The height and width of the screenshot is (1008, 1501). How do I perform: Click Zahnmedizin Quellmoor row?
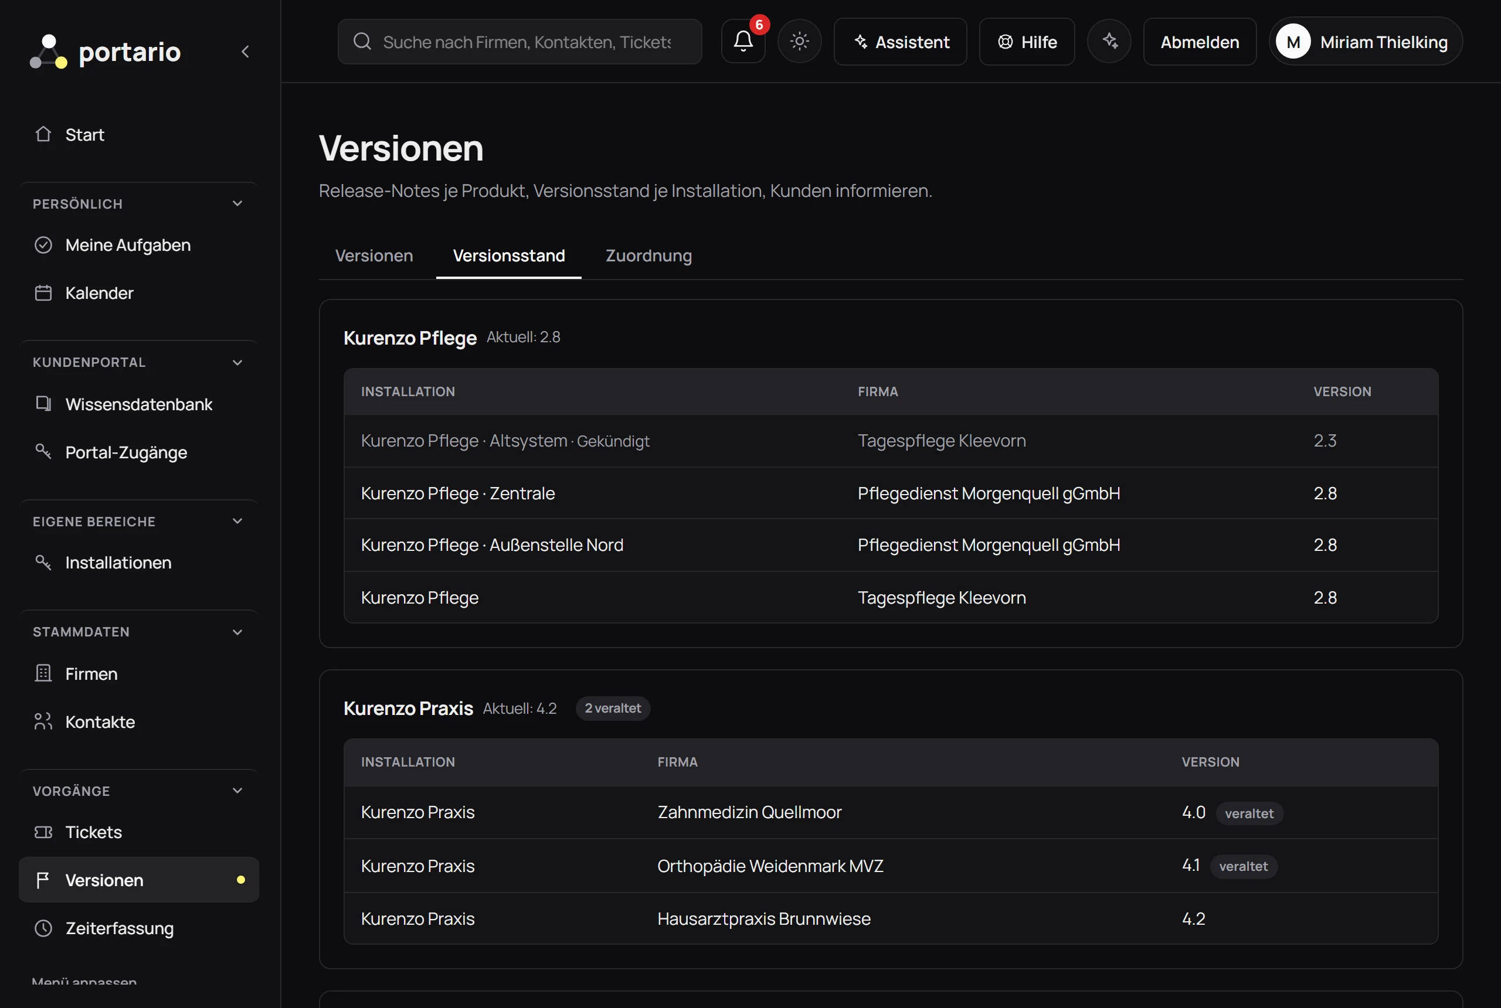pos(891,813)
